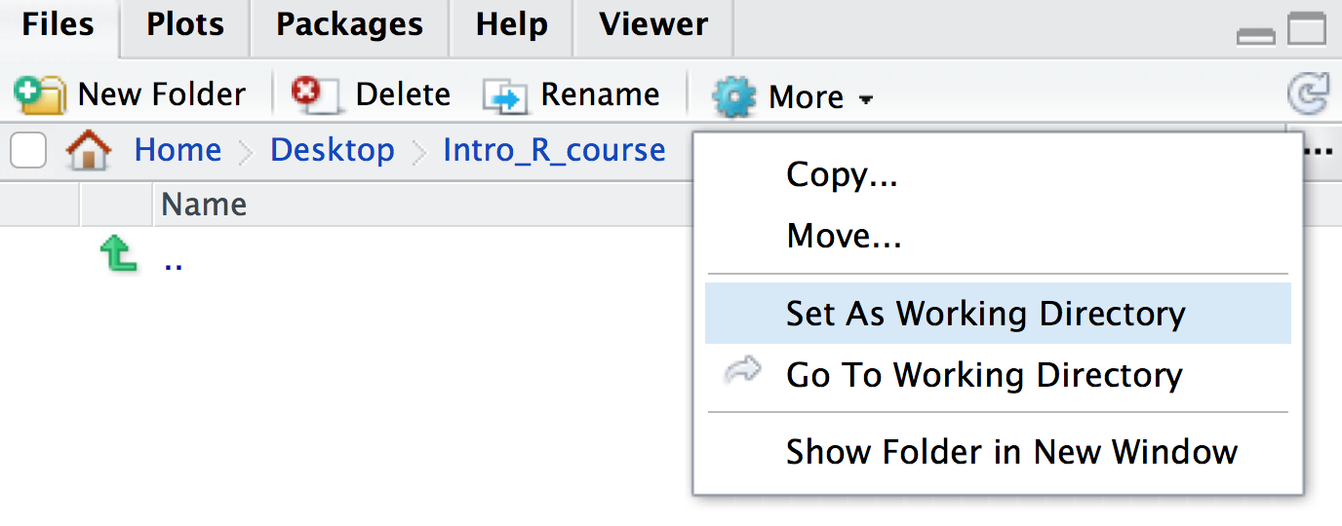Click Show Folder in New Window
Screen dimensions: 1342x526
(x=1011, y=452)
